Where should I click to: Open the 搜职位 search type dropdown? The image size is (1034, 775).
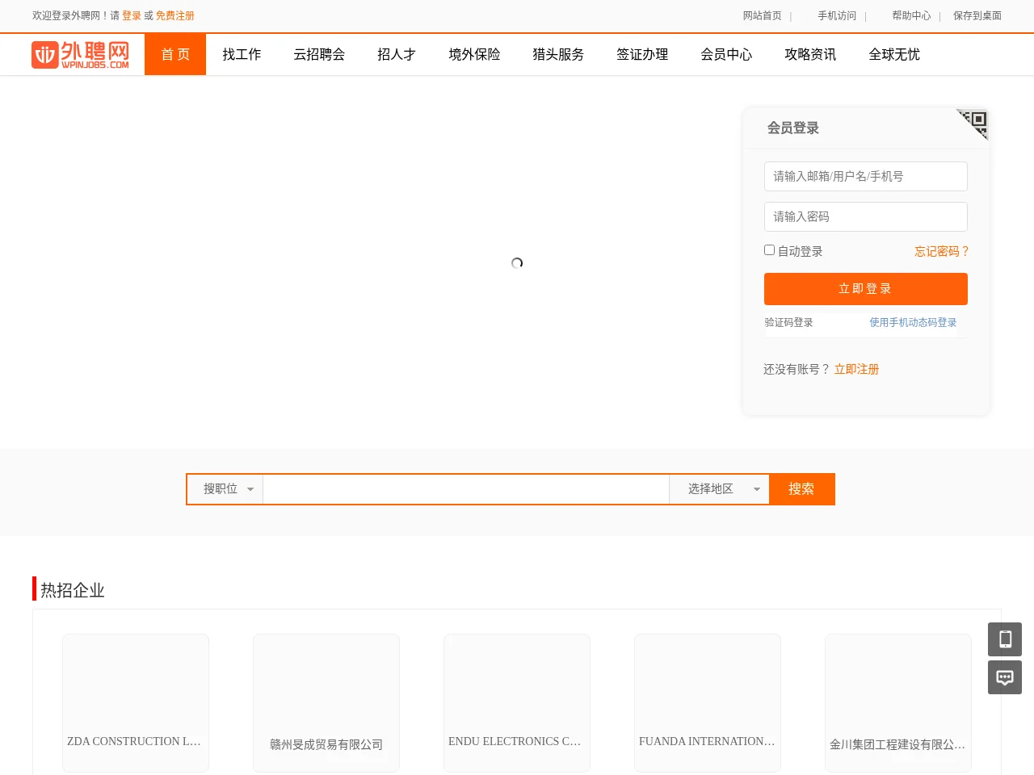point(225,489)
